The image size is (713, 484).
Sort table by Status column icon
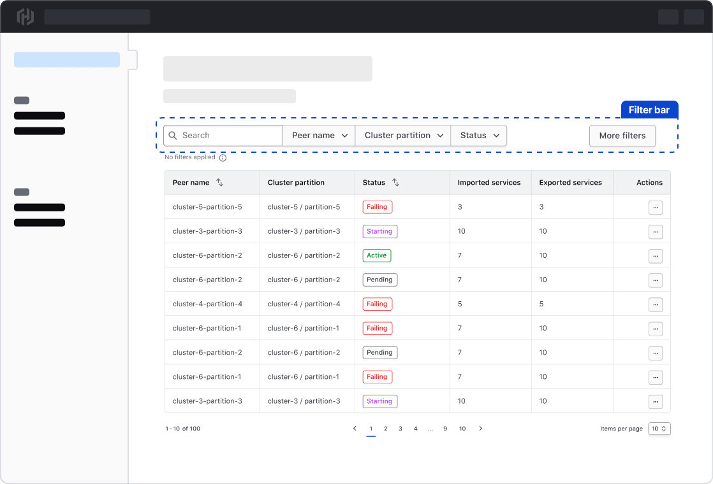tap(395, 183)
